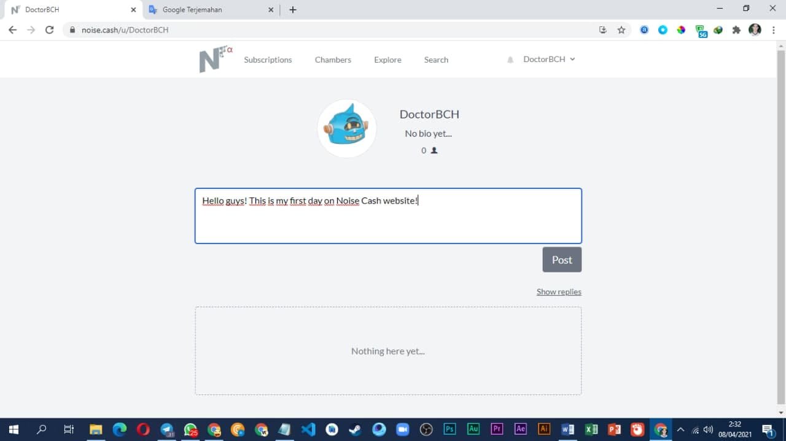Screen dimensions: 786x441
Task: Click the followers person icon under bio
Action: point(434,150)
